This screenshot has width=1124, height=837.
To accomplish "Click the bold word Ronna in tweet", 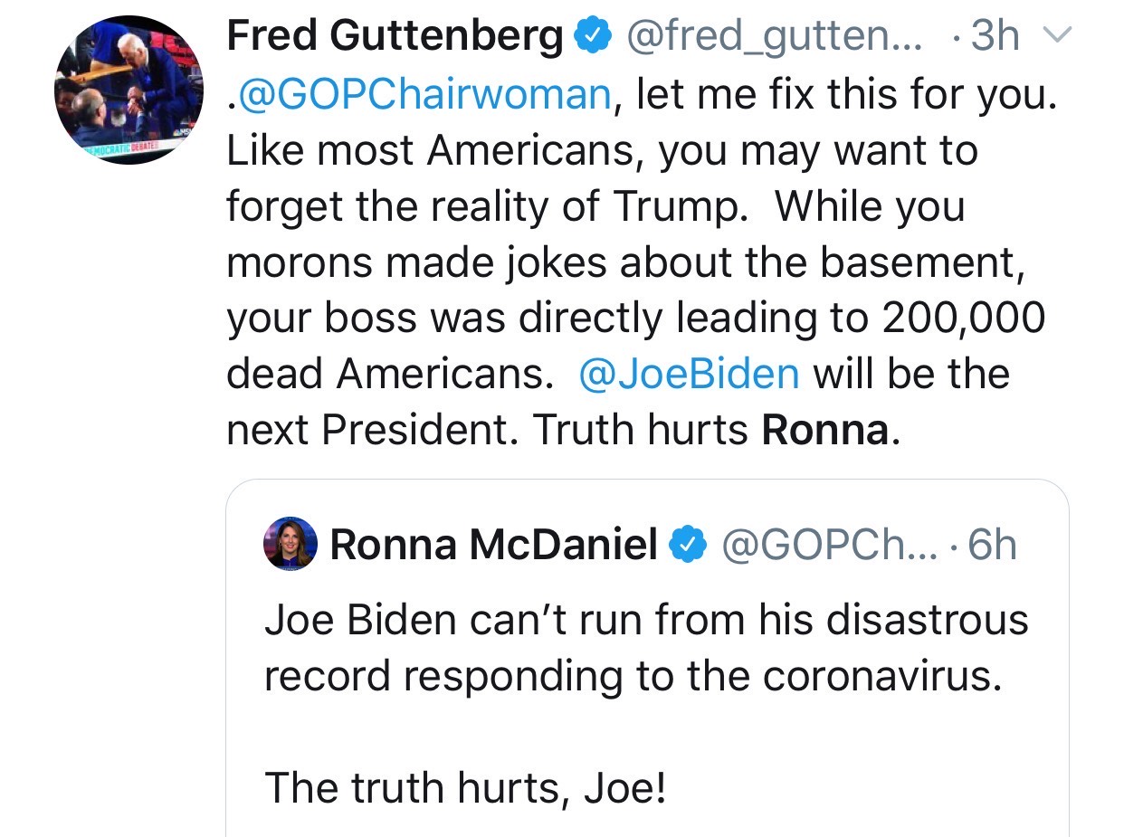I will pos(825,431).
